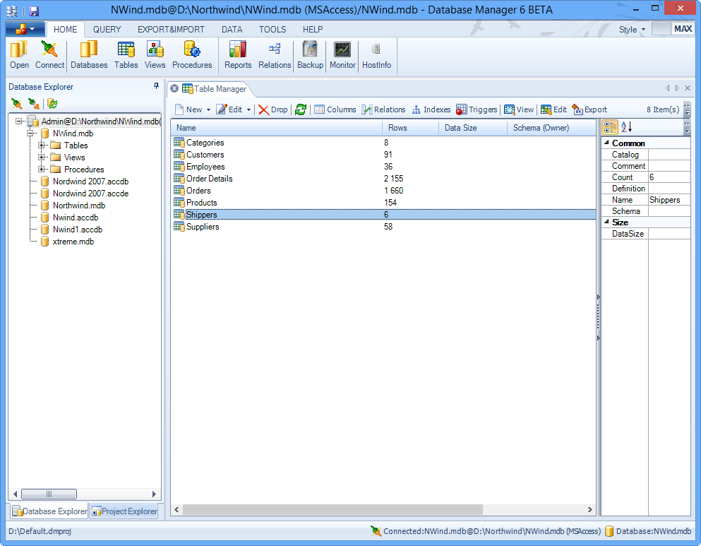This screenshot has width=701, height=546.
Task: Select xtreme.mdb in the tree
Action: [x=73, y=242]
